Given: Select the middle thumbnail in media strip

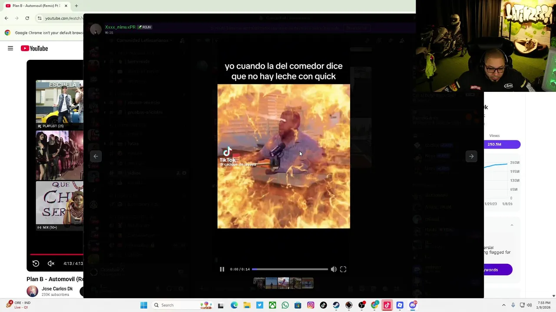Looking at the screenshot, I should (x=283, y=283).
